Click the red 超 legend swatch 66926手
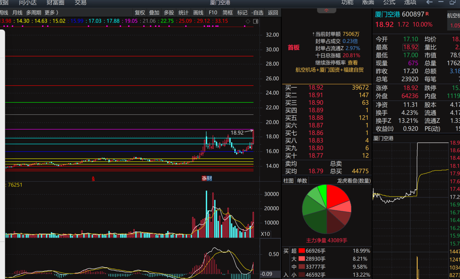 point(302,251)
